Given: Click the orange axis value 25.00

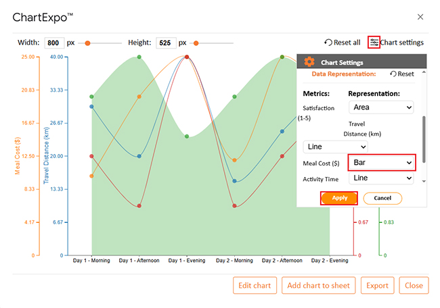Looking at the screenshot, I should tap(28, 57).
